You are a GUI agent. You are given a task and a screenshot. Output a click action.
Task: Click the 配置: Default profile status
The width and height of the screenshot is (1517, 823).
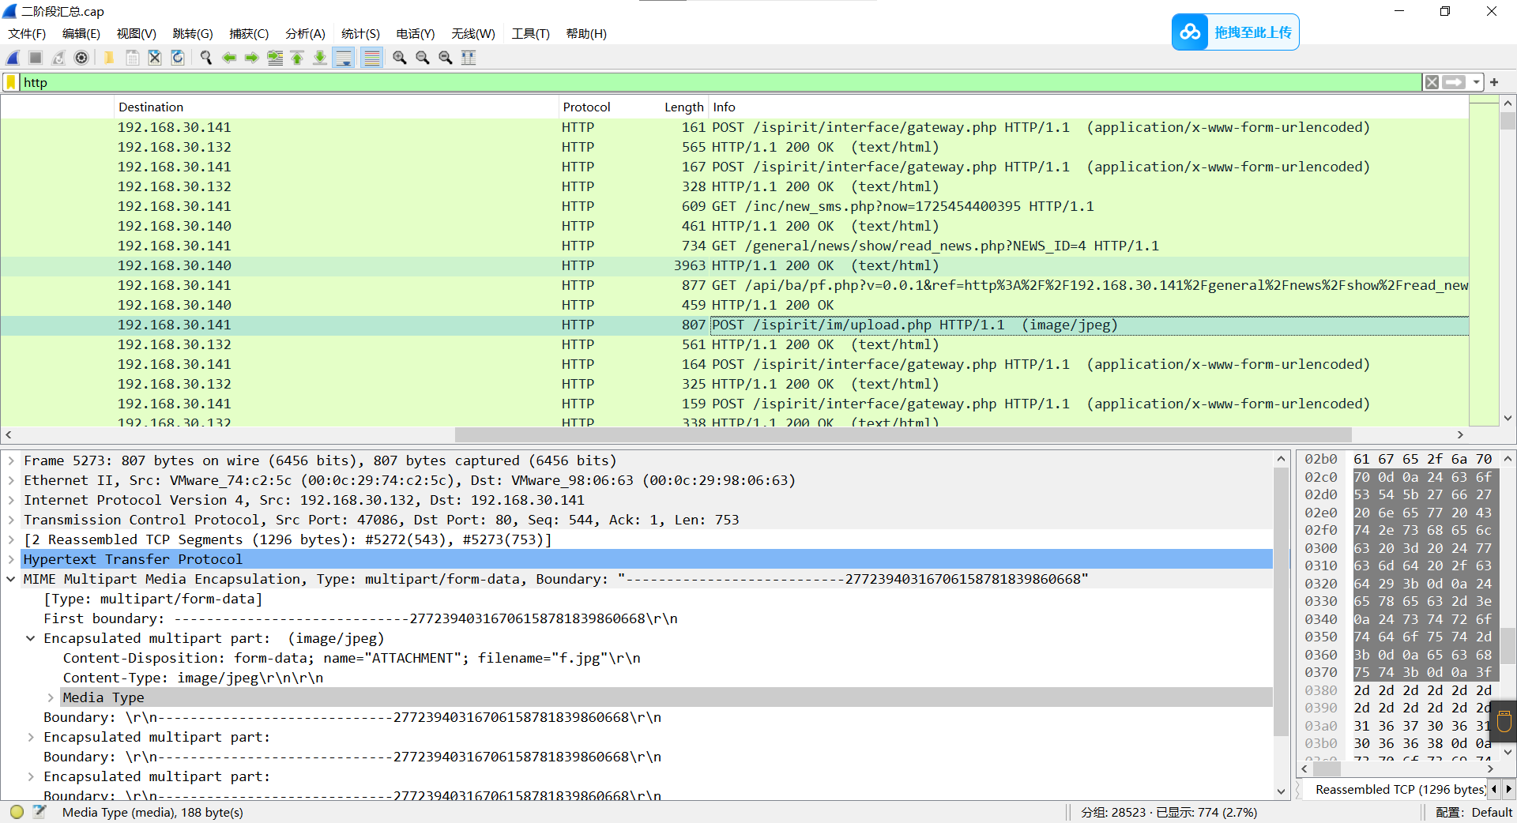(x=1474, y=812)
